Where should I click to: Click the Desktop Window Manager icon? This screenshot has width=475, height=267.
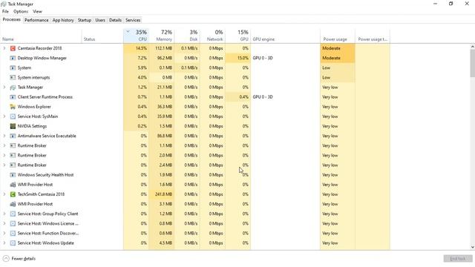tap(13, 58)
